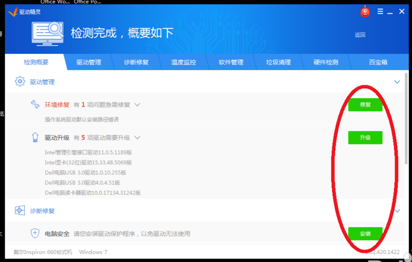Click the 返回 link

[x=360, y=35]
